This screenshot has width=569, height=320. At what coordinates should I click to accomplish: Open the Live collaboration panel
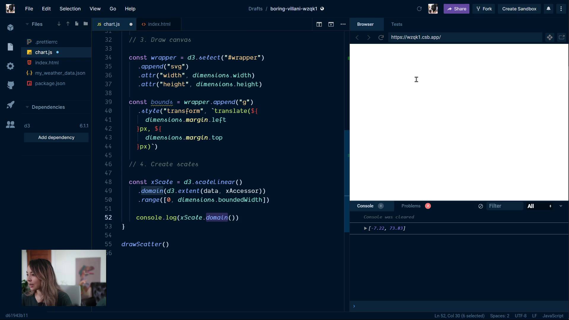(10, 125)
